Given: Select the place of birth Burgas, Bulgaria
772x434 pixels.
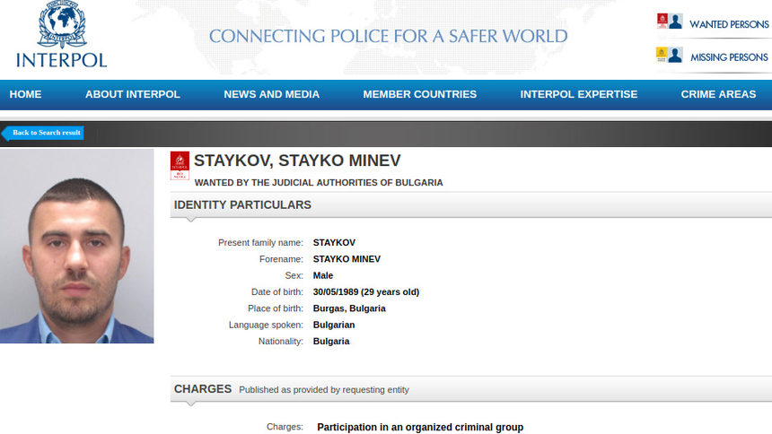Looking at the screenshot, I should (x=349, y=308).
